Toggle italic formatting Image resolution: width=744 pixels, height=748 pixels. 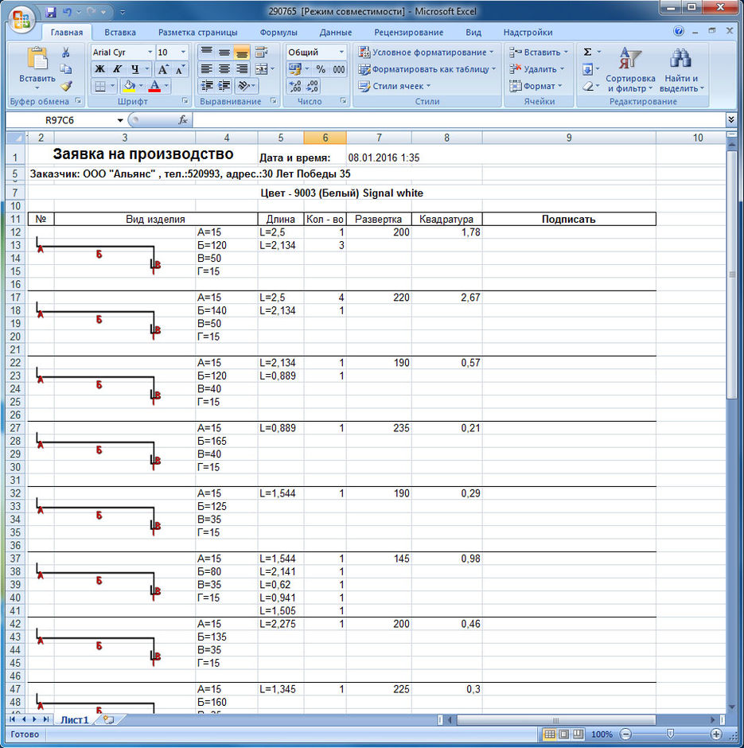click(x=117, y=69)
